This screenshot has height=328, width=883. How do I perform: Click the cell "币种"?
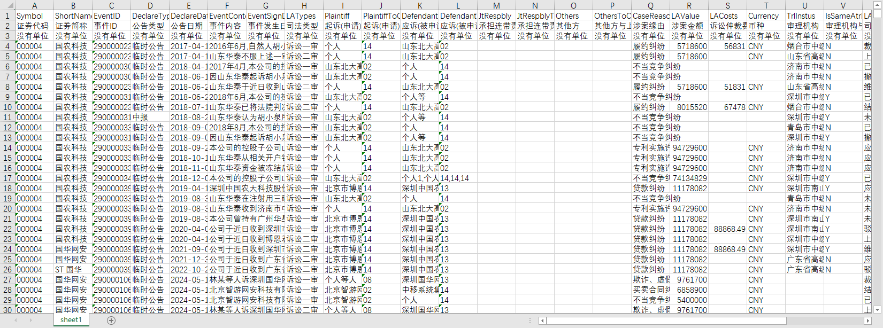point(766,26)
